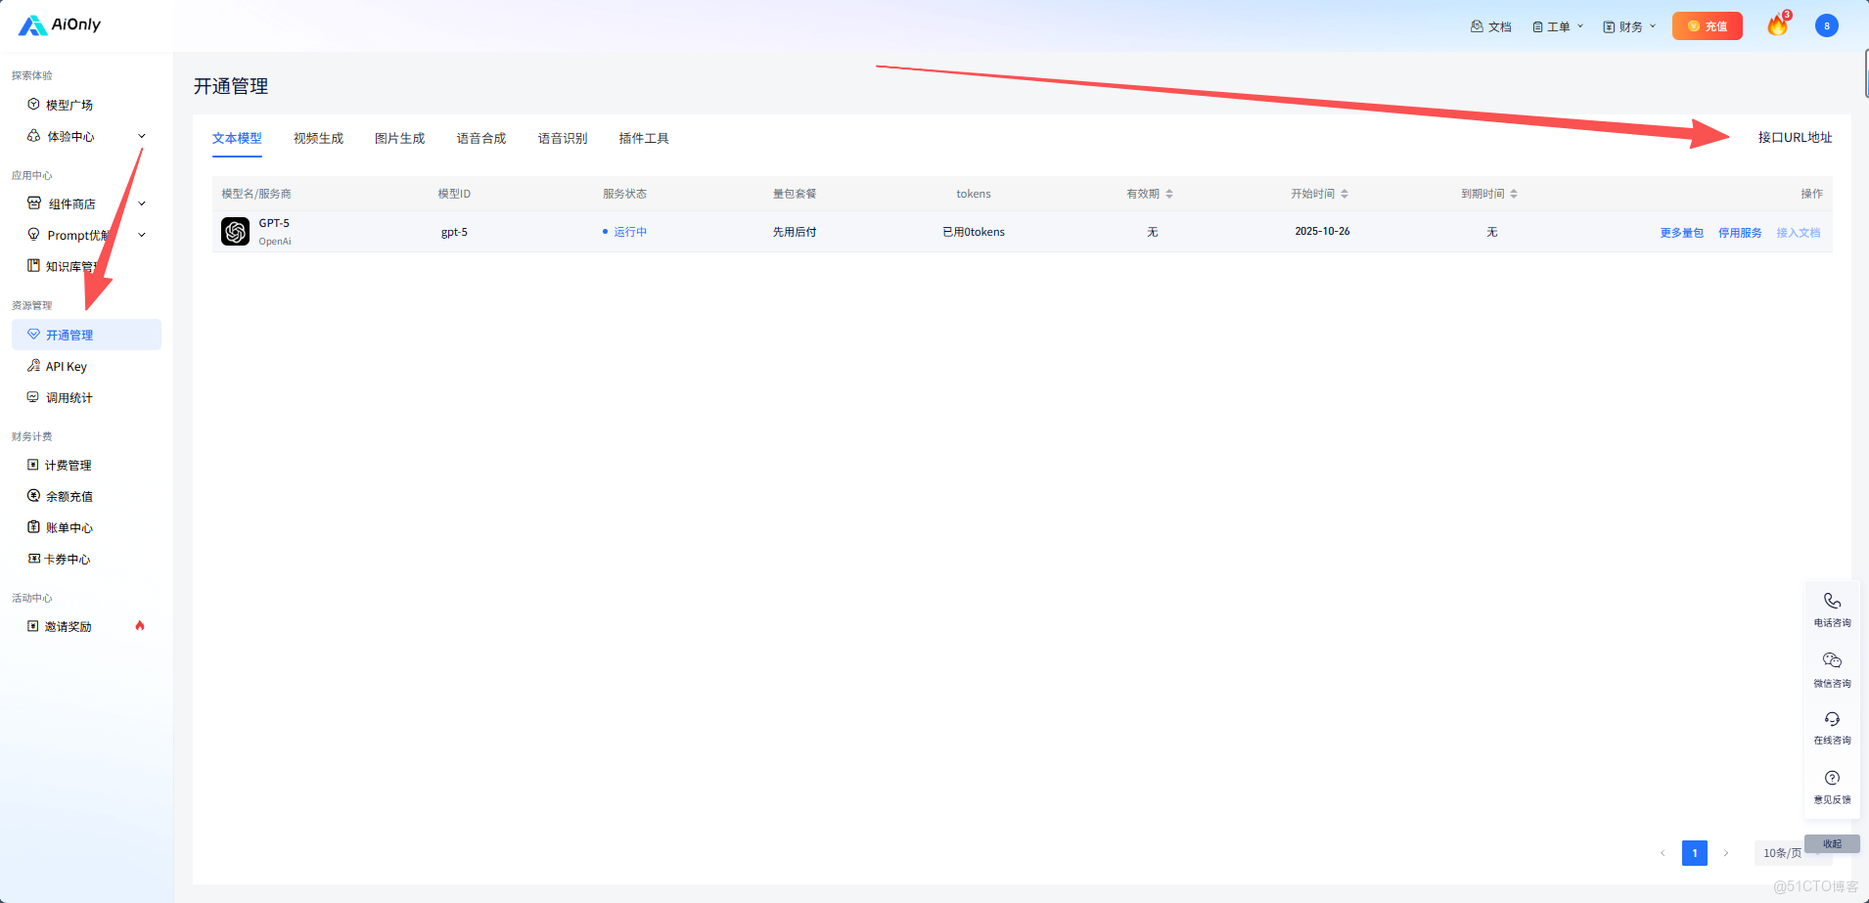Click the 模型ID column header

pos(454,194)
